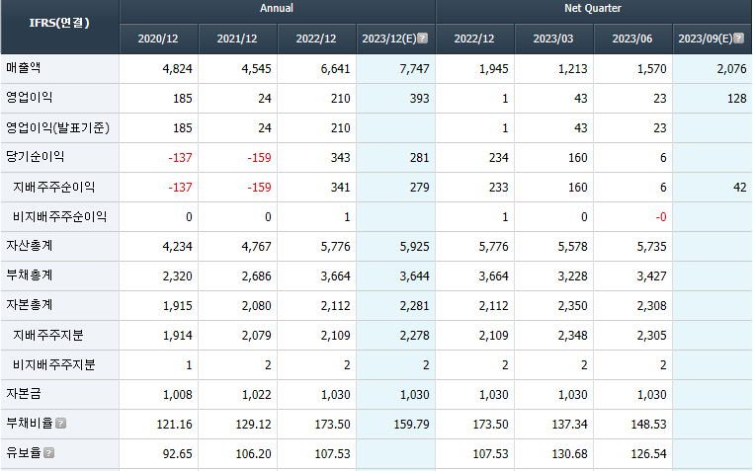The image size is (753, 471).
Task: Click the 2023/03 quarter column header
Action: click(553, 39)
